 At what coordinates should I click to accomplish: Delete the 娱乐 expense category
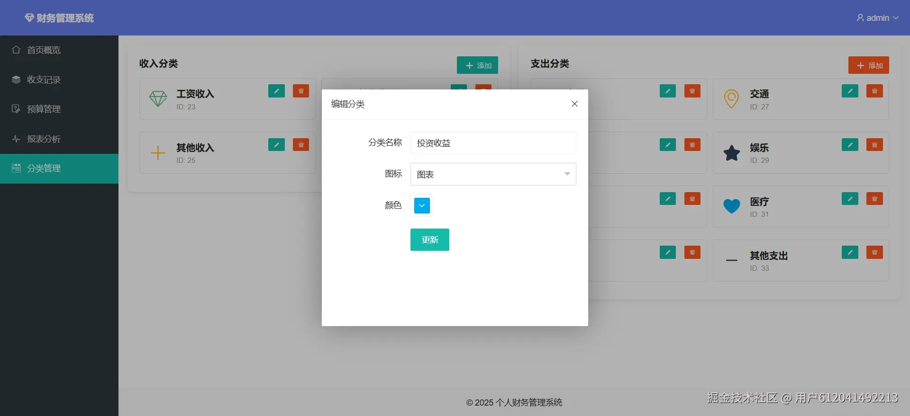click(874, 145)
